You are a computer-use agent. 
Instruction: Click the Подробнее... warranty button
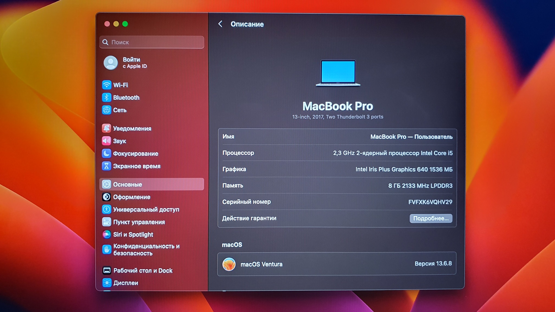(431, 218)
